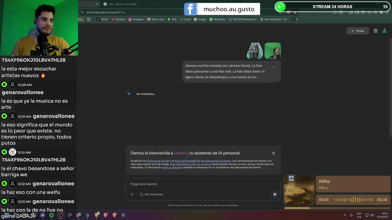
Task: Click the volume icon in system tray
Action: 372,215
